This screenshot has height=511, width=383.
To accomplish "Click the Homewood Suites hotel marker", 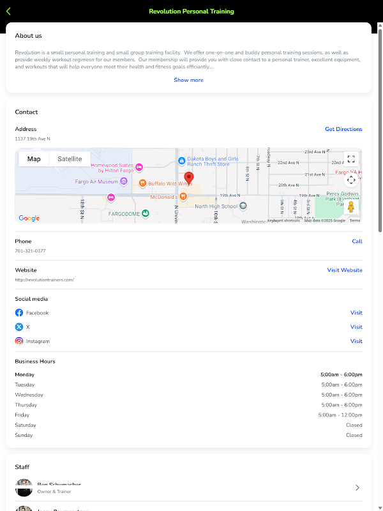I will pos(139,167).
